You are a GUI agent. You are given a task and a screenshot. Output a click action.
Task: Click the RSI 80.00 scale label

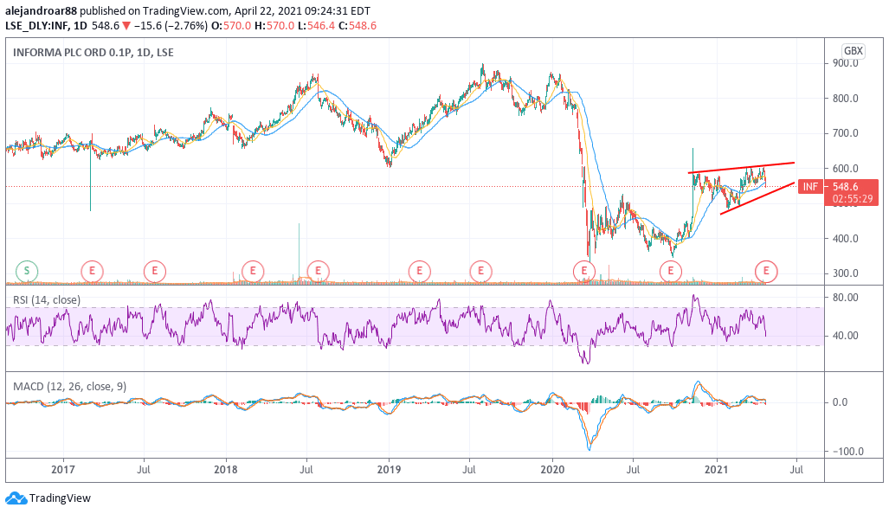846,298
